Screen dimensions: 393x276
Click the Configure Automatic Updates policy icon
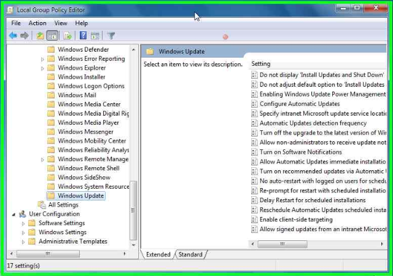pyautogui.click(x=254, y=104)
